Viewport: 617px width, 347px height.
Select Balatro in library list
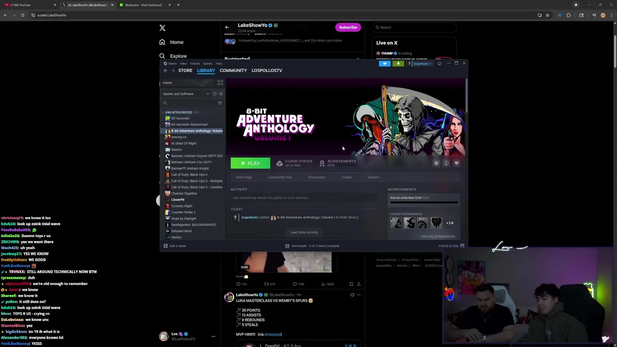pyautogui.click(x=176, y=149)
